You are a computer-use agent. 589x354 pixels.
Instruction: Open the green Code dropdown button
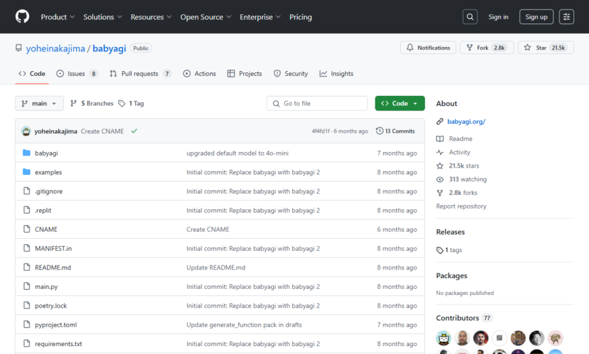400,103
